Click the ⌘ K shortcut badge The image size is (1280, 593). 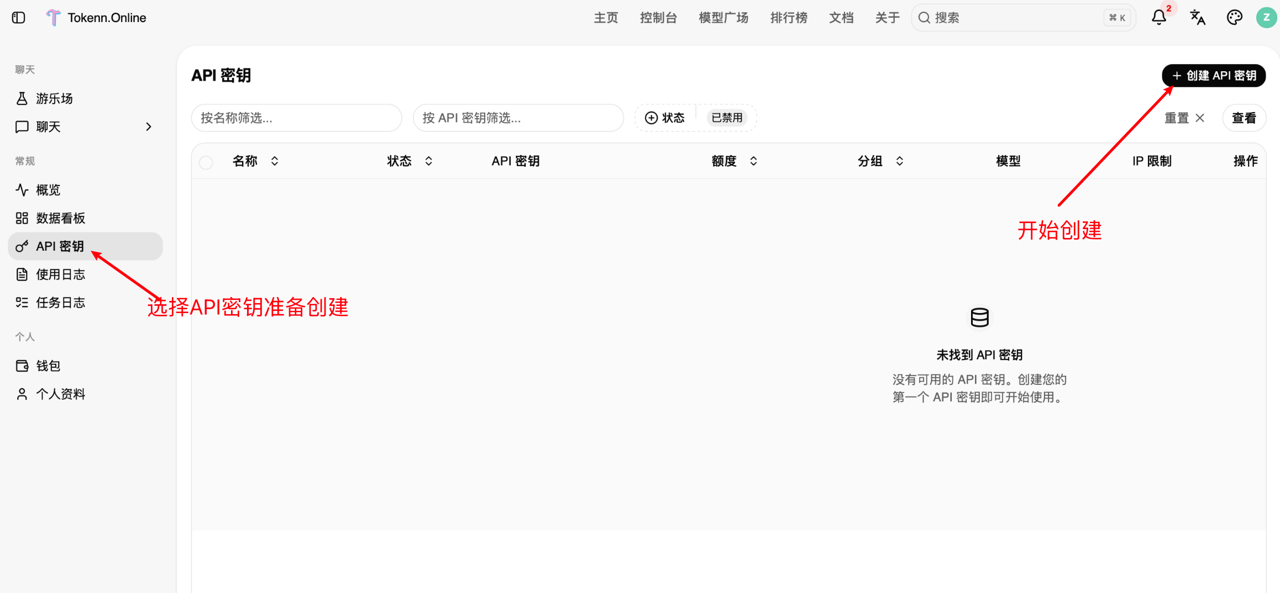click(x=1117, y=18)
